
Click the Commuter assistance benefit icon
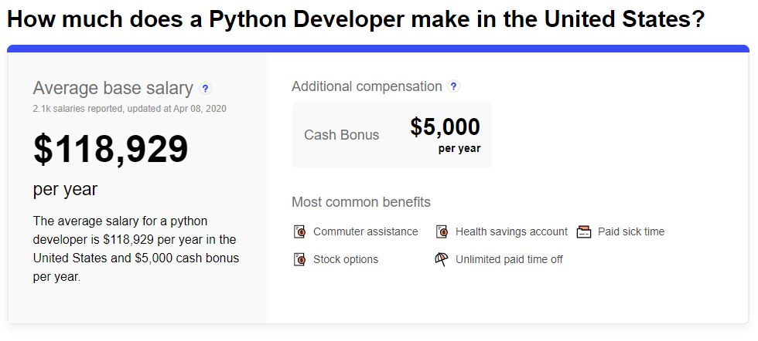(x=300, y=231)
